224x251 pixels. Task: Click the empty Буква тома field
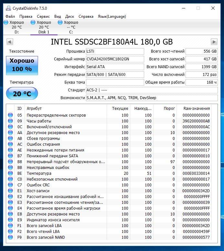[115, 82]
